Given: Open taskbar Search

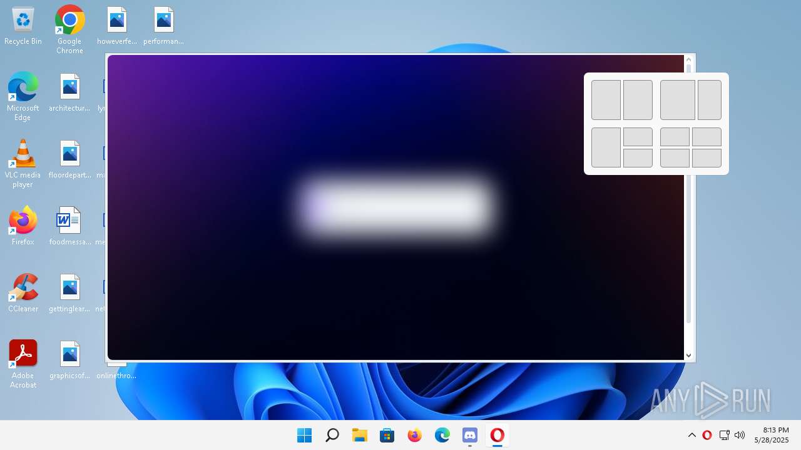Looking at the screenshot, I should (332, 435).
